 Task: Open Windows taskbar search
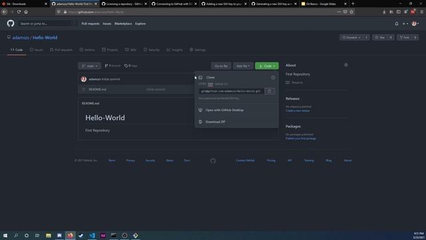16,235
